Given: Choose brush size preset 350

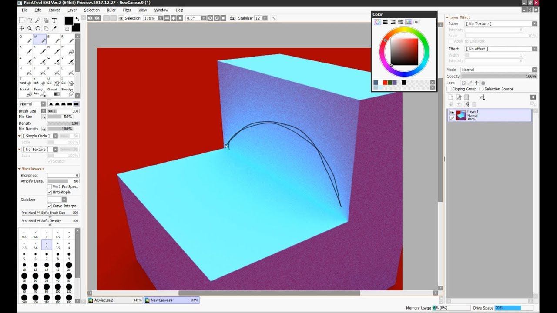Looking at the screenshot, I should pos(69,298).
